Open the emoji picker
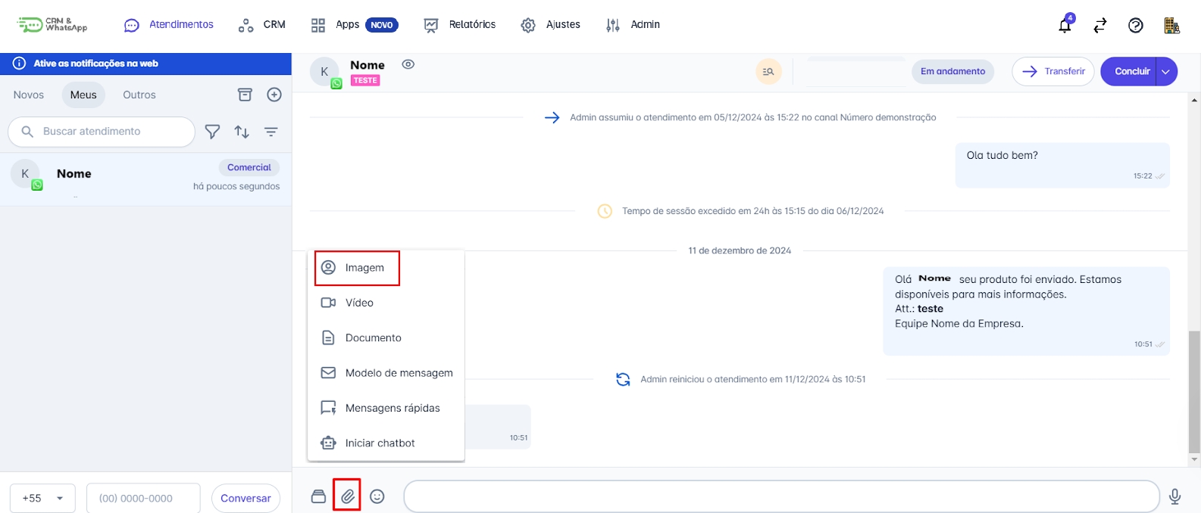Viewport: 1201px width, 513px height. pyautogui.click(x=377, y=496)
